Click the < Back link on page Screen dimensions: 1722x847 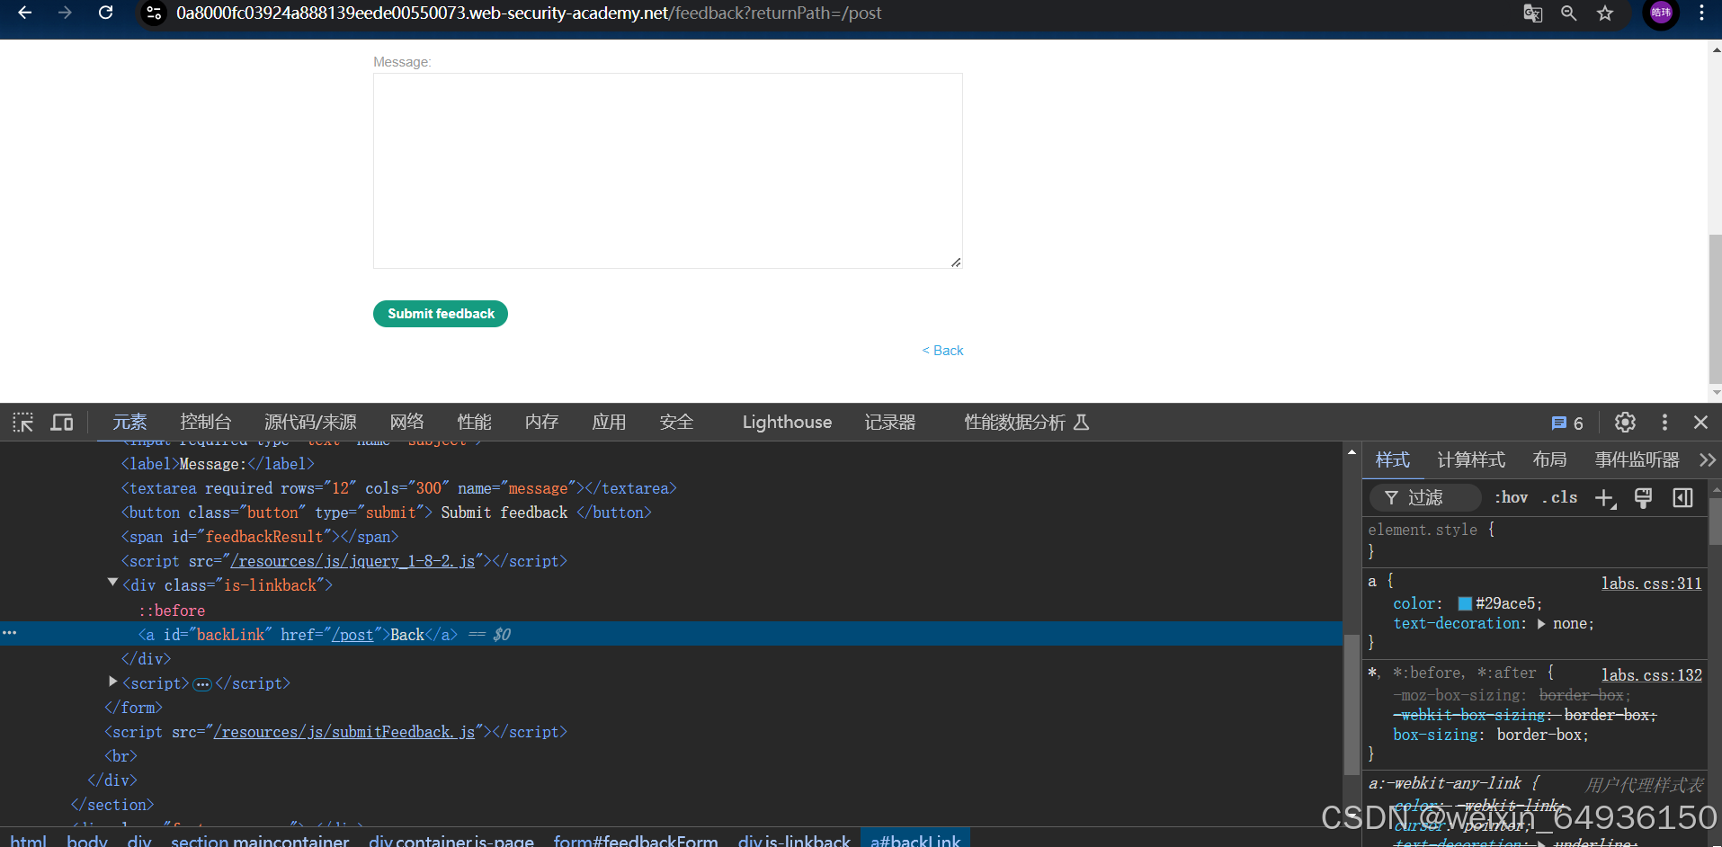(942, 351)
